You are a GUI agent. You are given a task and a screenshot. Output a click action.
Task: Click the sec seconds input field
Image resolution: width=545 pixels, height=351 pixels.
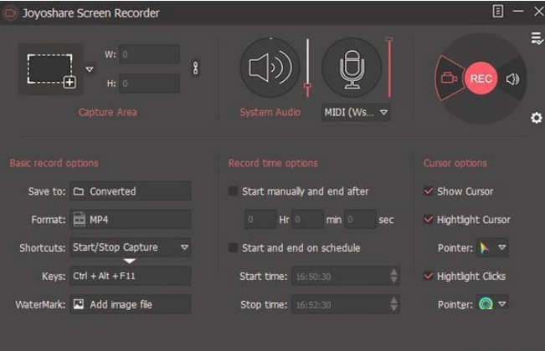[360, 220]
